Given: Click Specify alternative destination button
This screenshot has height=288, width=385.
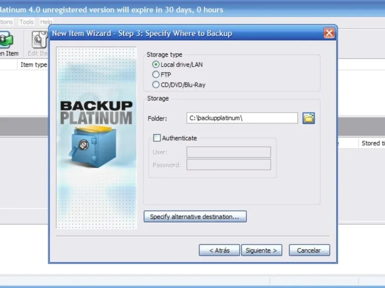Looking at the screenshot, I should pyautogui.click(x=195, y=216).
